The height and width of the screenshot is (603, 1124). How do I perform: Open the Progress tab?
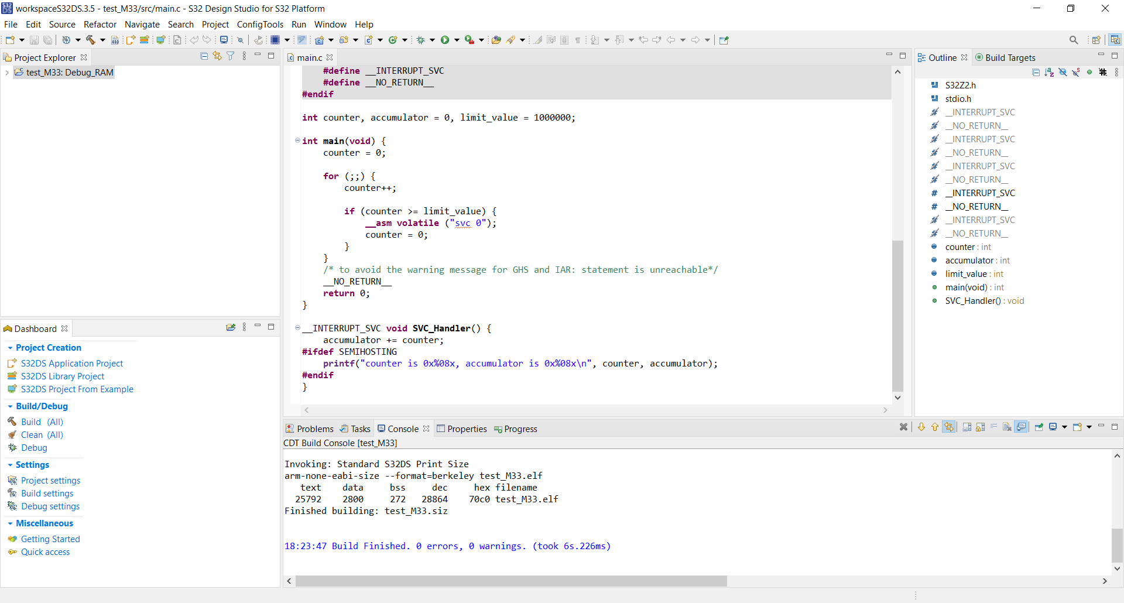[516, 429]
